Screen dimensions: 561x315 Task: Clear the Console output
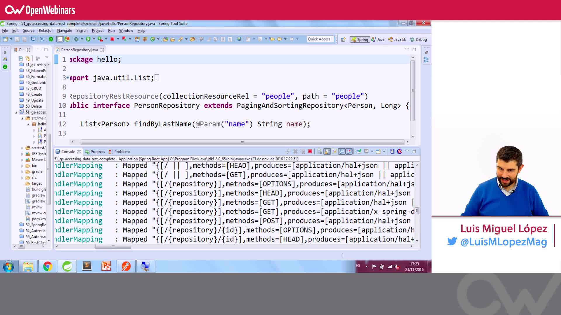pos(320,151)
